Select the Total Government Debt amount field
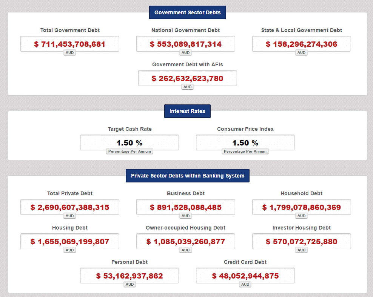This screenshot has height=297, width=373. point(70,44)
